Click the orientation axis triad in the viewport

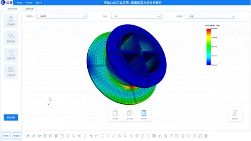click(x=50, y=101)
